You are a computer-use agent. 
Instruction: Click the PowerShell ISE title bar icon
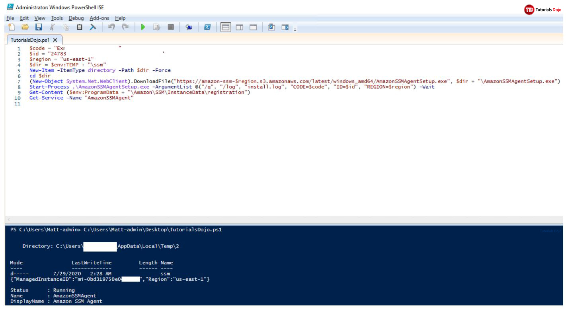pyautogui.click(x=10, y=8)
